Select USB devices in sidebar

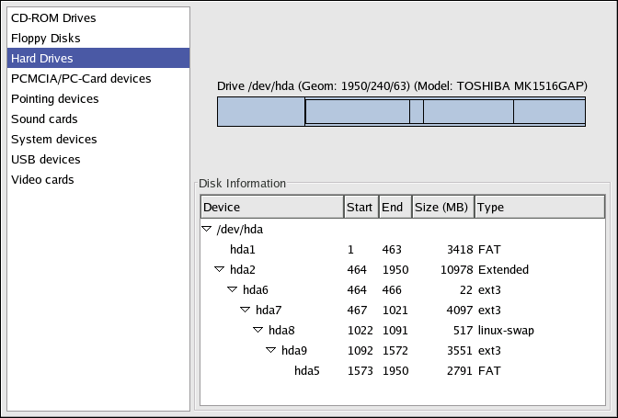pyautogui.click(x=46, y=160)
